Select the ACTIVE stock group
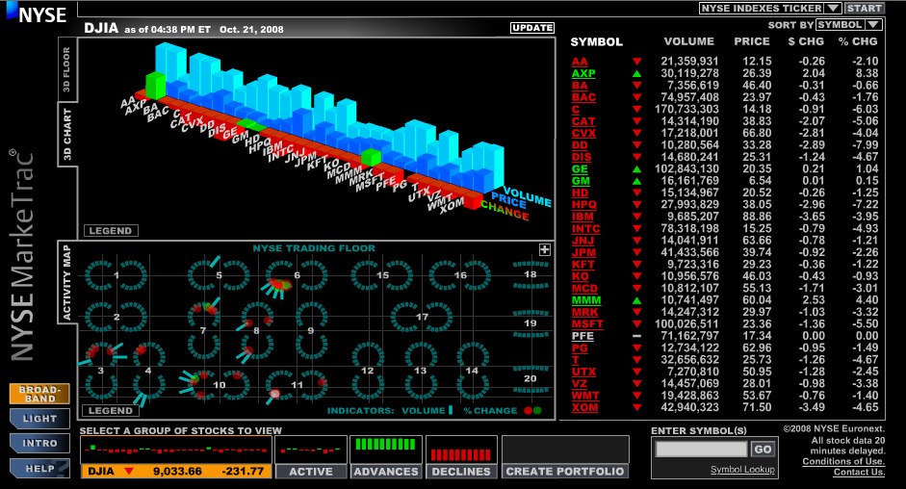Viewport: 906px width, 489px height. coord(311,471)
